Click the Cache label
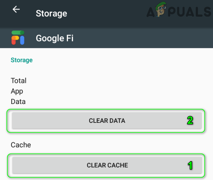 [21, 145]
